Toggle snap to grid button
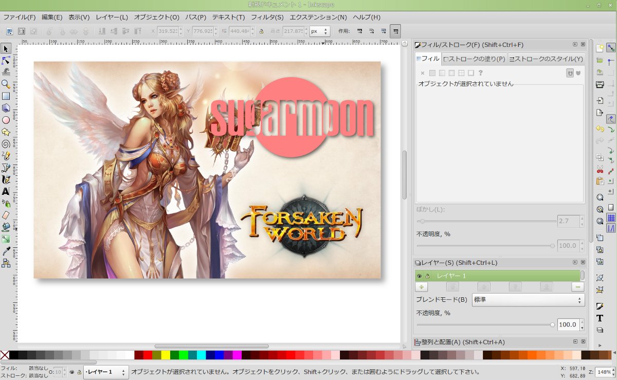This screenshot has width=617, height=380. coord(611,218)
